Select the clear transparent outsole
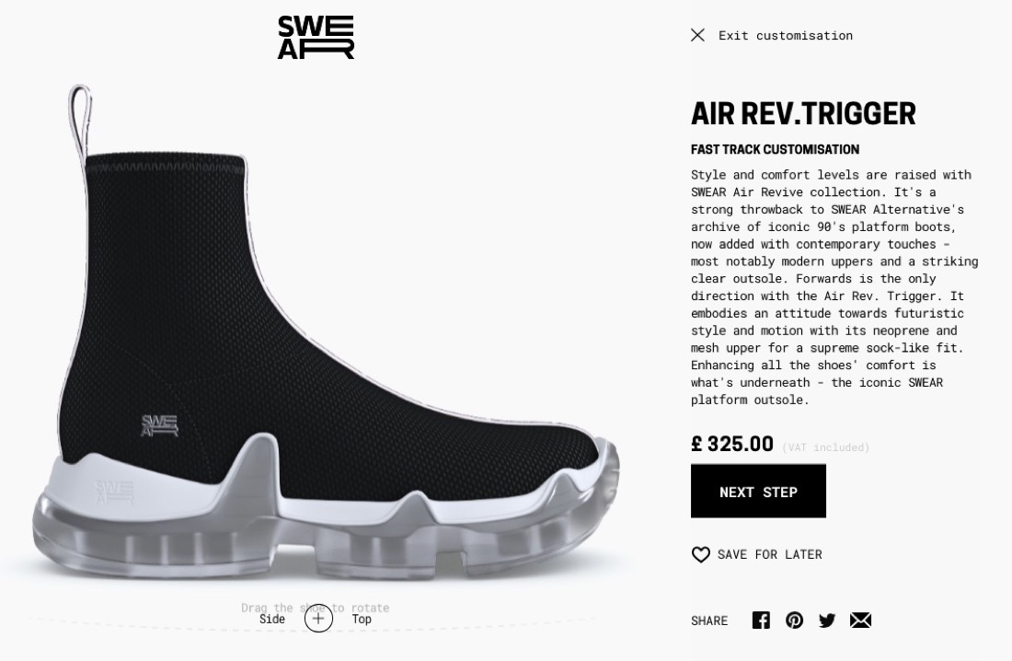The width and height of the screenshot is (1012, 661). click(276, 539)
